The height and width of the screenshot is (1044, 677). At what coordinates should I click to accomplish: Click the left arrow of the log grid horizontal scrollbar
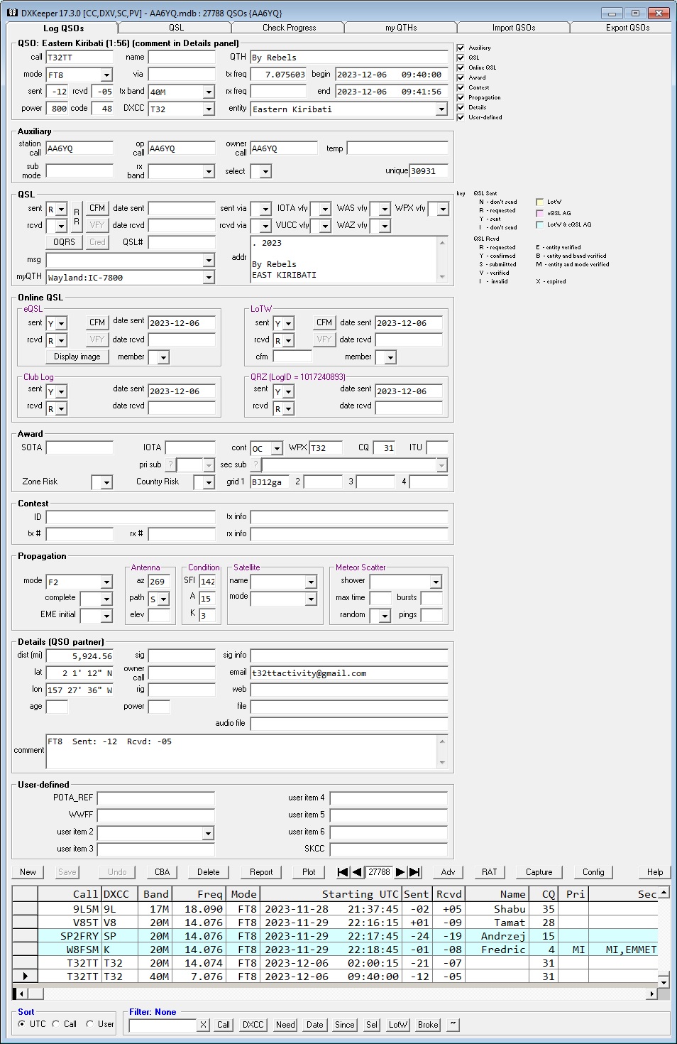coord(21,994)
